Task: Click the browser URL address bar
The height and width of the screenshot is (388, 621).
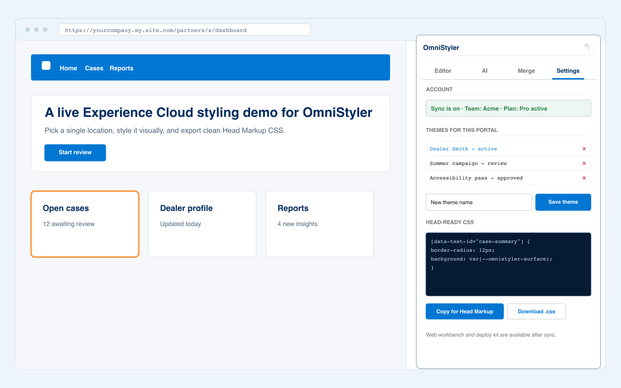Action: point(184,30)
